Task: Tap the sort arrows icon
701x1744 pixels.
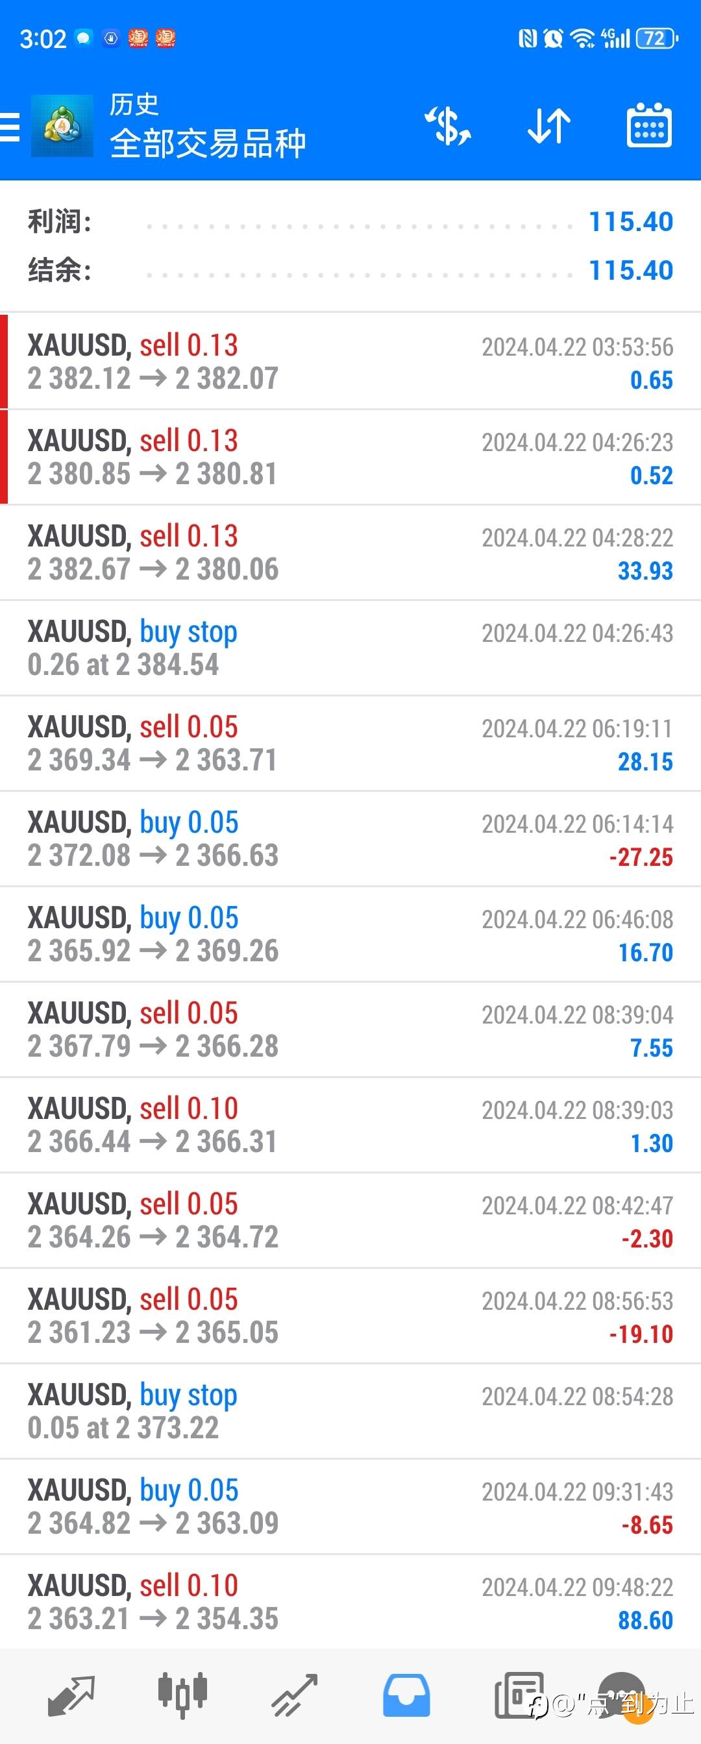Action: pos(548,126)
